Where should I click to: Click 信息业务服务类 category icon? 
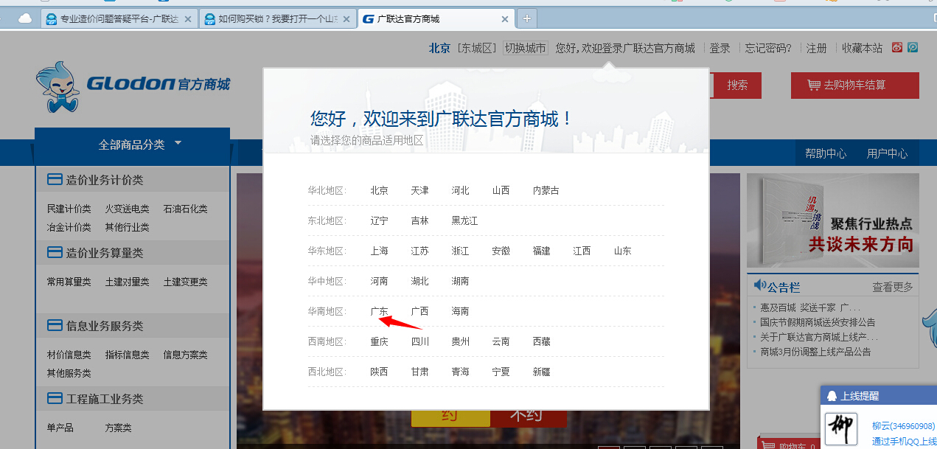pyautogui.click(x=55, y=326)
